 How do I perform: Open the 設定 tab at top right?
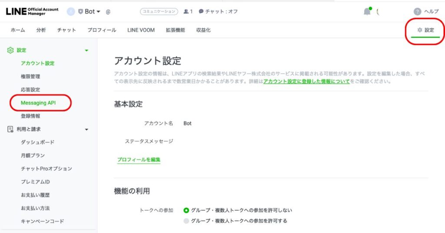click(x=425, y=30)
